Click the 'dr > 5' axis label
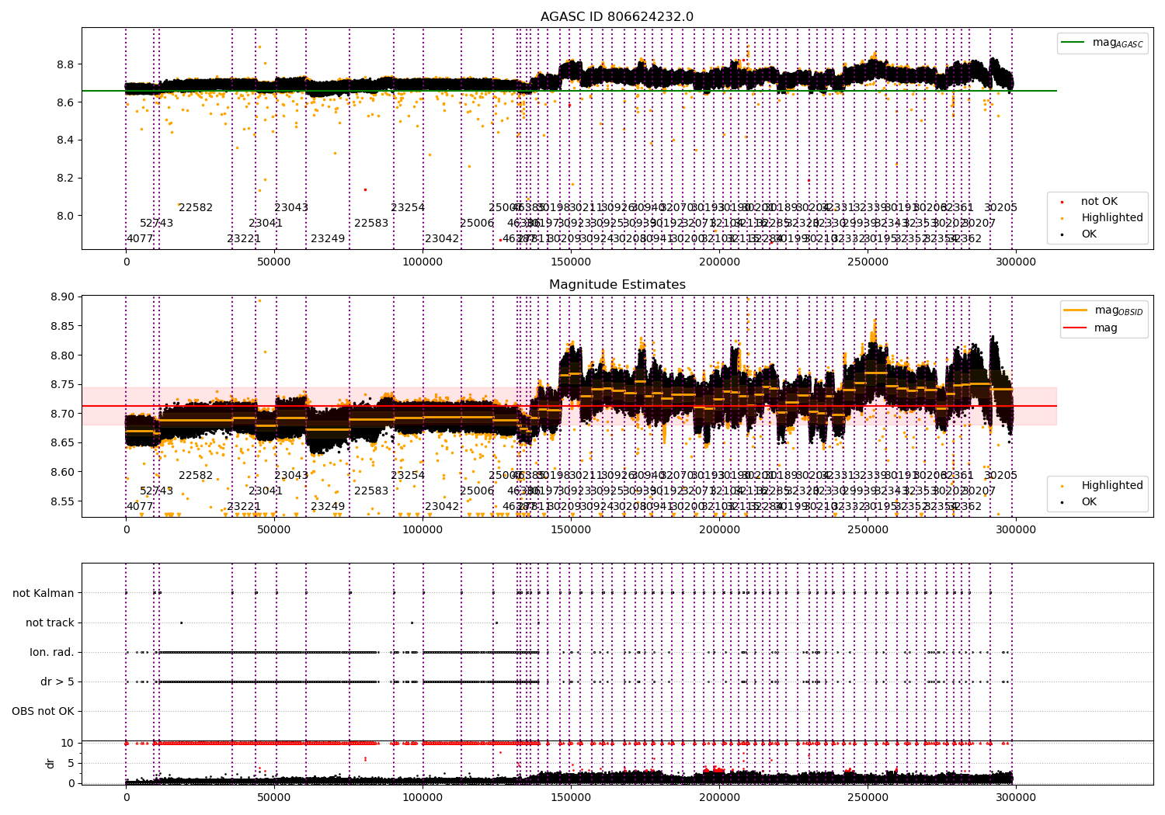Image resolution: width=1165 pixels, height=815 pixels. [x=57, y=681]
